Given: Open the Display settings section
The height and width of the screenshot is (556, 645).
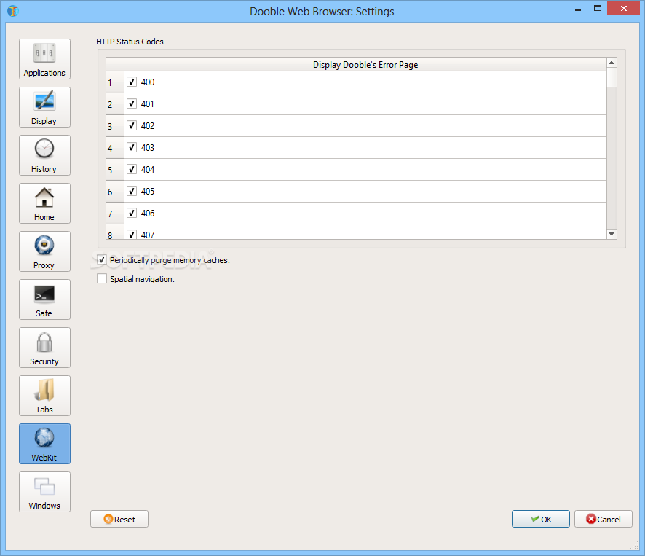Looking at the screenshot, I should [44, 107].
